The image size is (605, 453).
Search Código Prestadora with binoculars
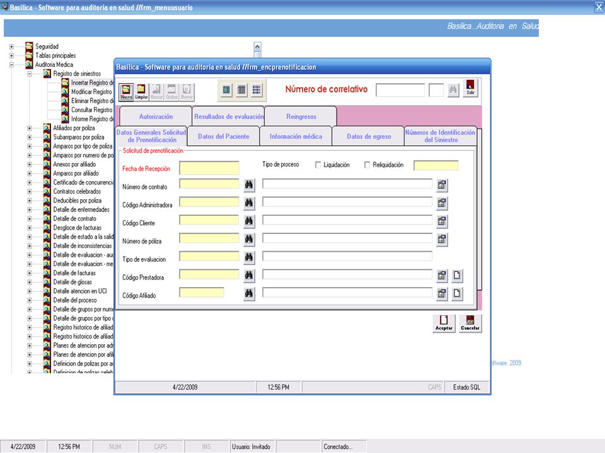250,276
